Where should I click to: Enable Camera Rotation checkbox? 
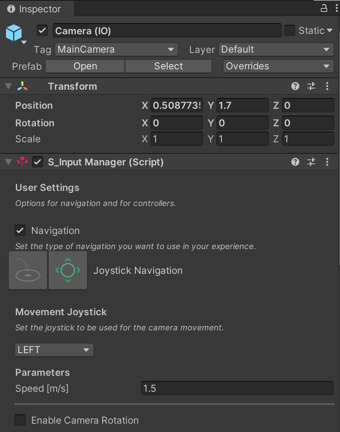(x=20, y=420)
